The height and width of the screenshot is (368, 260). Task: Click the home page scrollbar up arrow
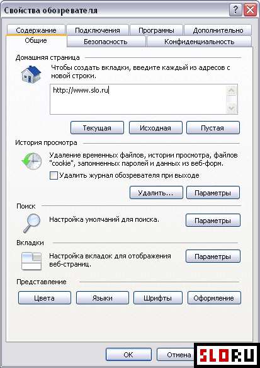232,90
